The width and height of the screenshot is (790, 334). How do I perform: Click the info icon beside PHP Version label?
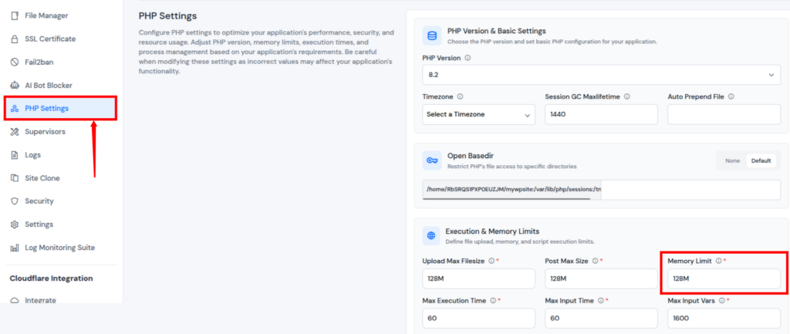pos(468,58)
